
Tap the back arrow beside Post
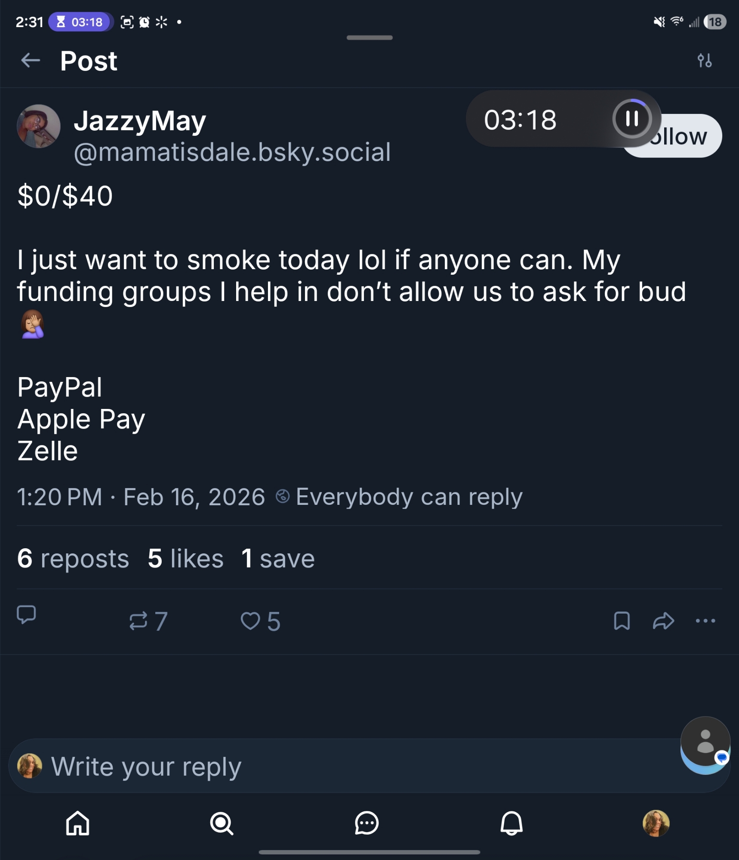coord(31,61)
